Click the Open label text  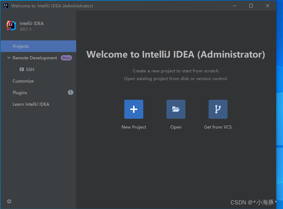[176, 127]
